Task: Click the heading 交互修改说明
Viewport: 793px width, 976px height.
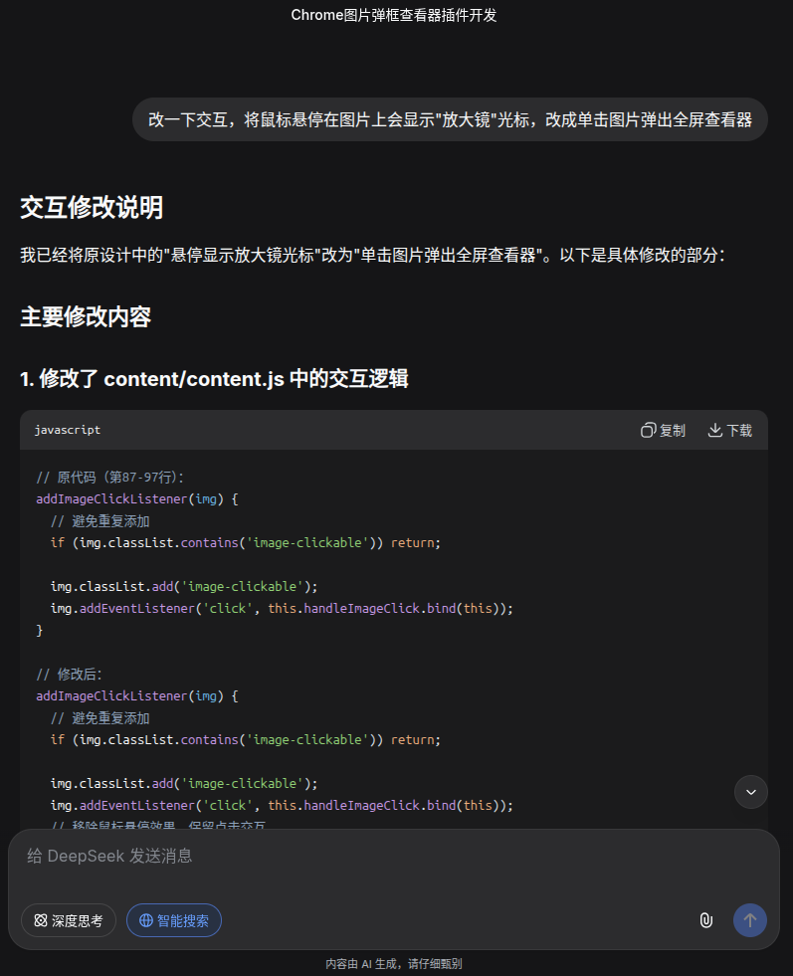Action: pos(92,207)
